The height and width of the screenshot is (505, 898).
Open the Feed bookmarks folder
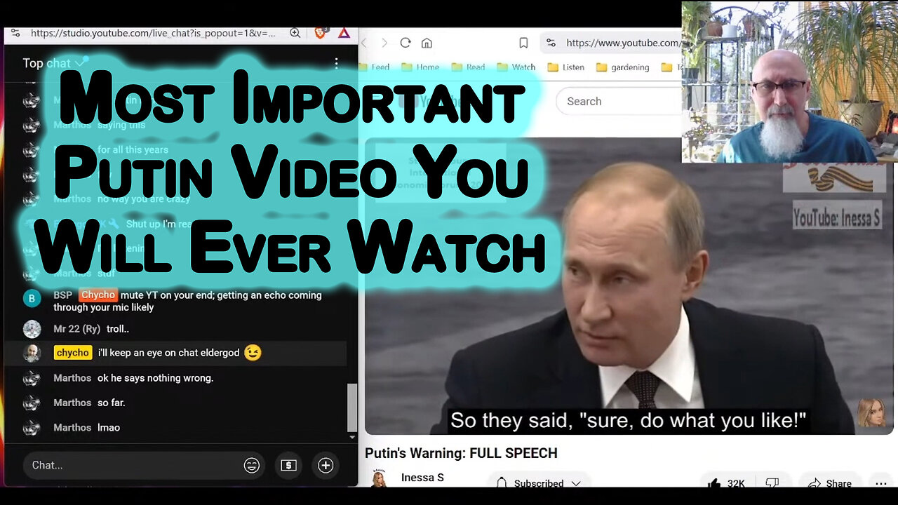tap(374, 67)
